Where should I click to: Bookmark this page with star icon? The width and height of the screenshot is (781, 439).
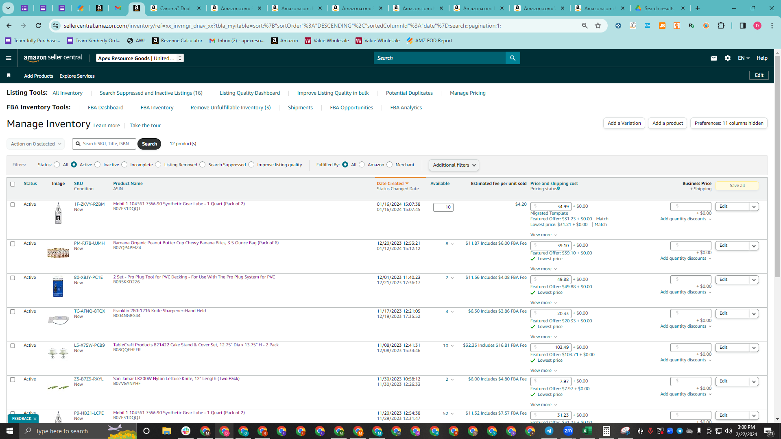(598, 26)
